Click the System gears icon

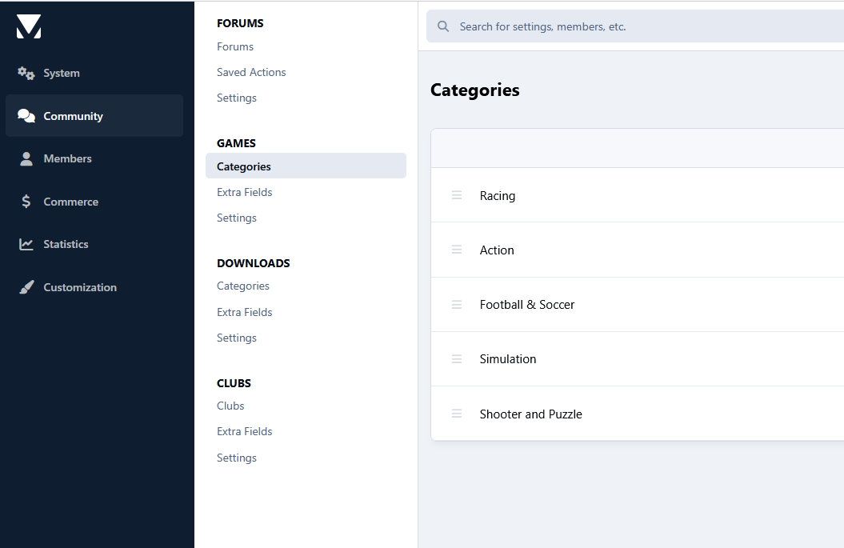click(26, 74)
